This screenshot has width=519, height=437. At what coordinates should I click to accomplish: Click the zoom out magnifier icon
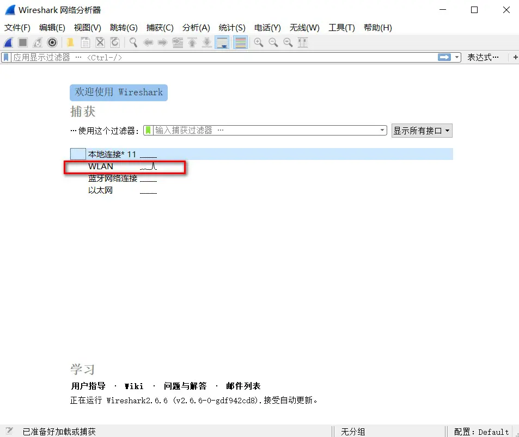click(x=273, y=42)
